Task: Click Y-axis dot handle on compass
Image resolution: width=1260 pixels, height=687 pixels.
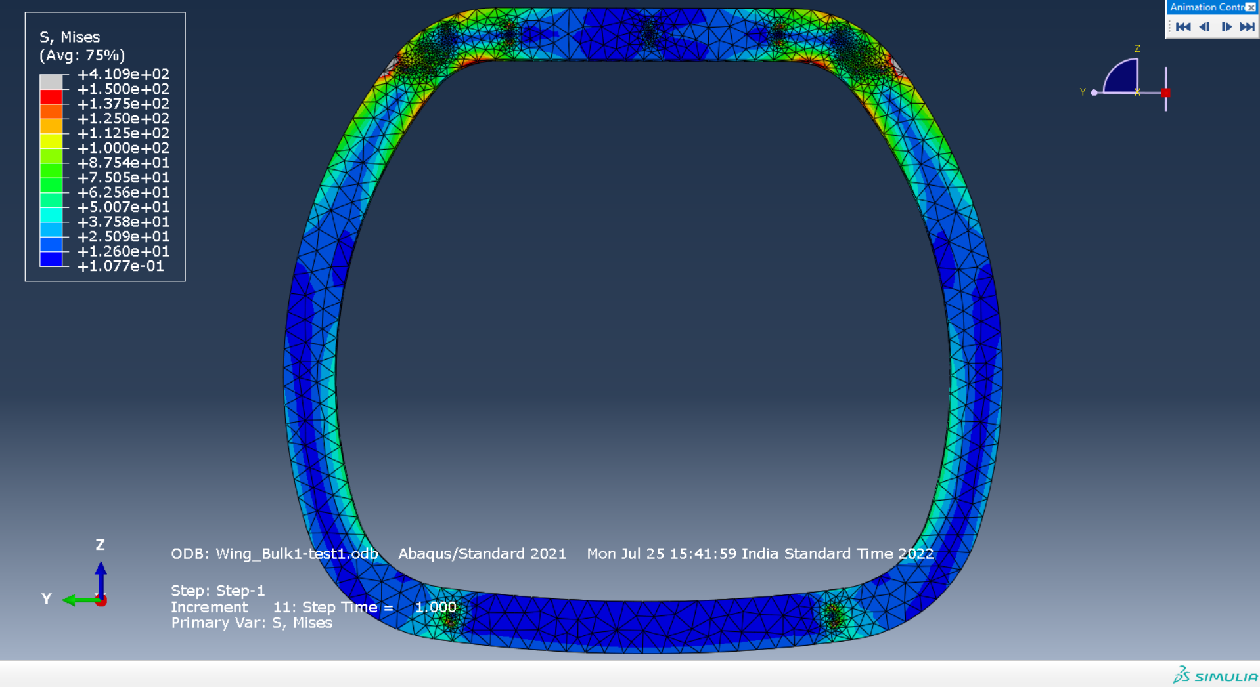Action: 1094,93
